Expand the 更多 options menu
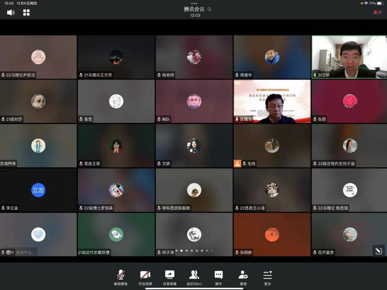Image resolution: width=387 pixels, height=290 pixels. point(268,277)
